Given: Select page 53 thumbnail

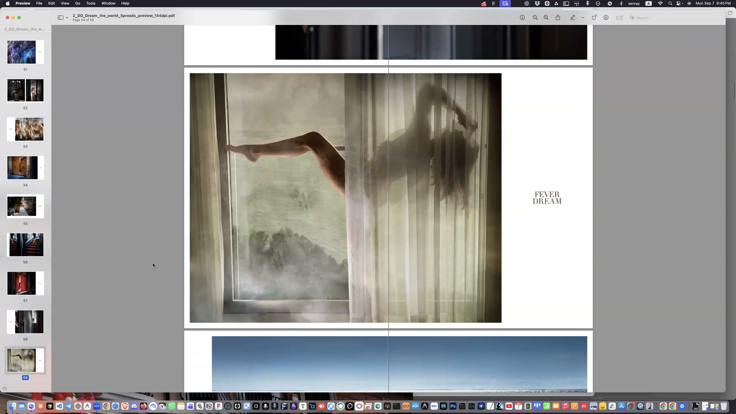Looking at the screenshot, I should pyautogui.click(x=25, y=129).
